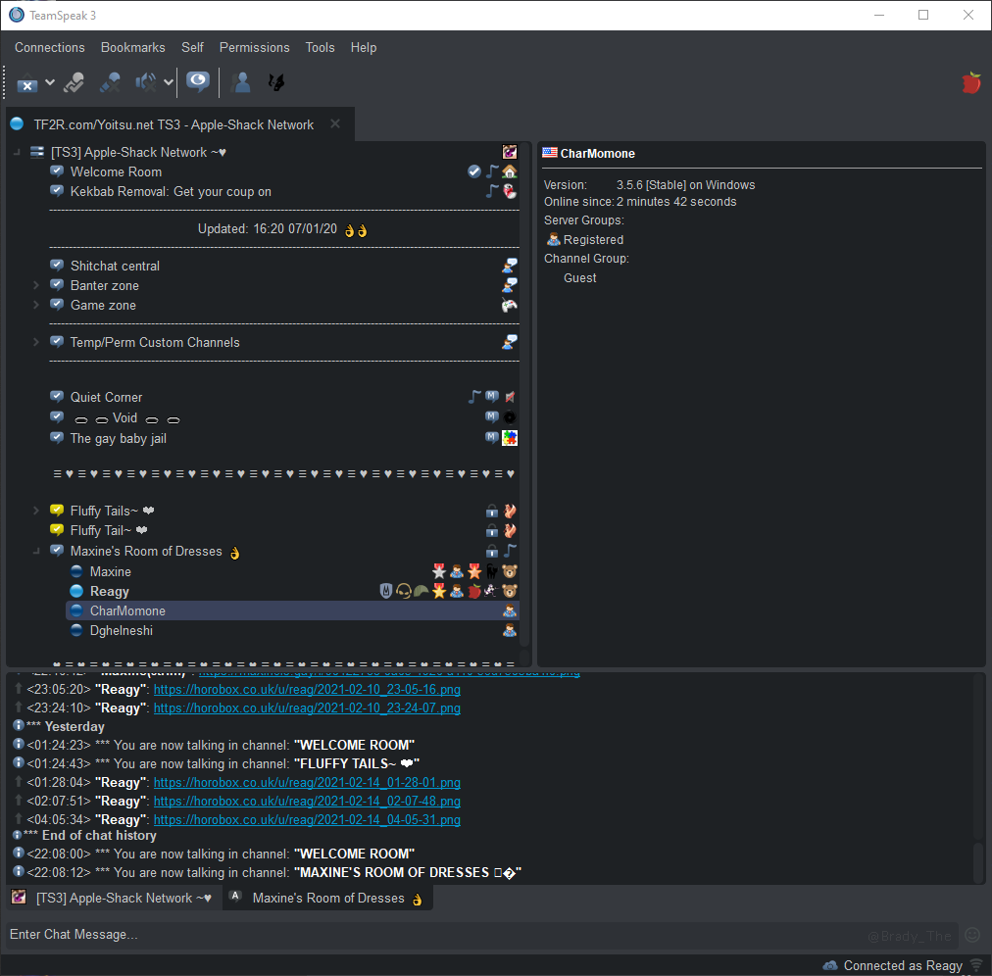Toggle the activate microphone toolbar button

(x=74, y=83)
